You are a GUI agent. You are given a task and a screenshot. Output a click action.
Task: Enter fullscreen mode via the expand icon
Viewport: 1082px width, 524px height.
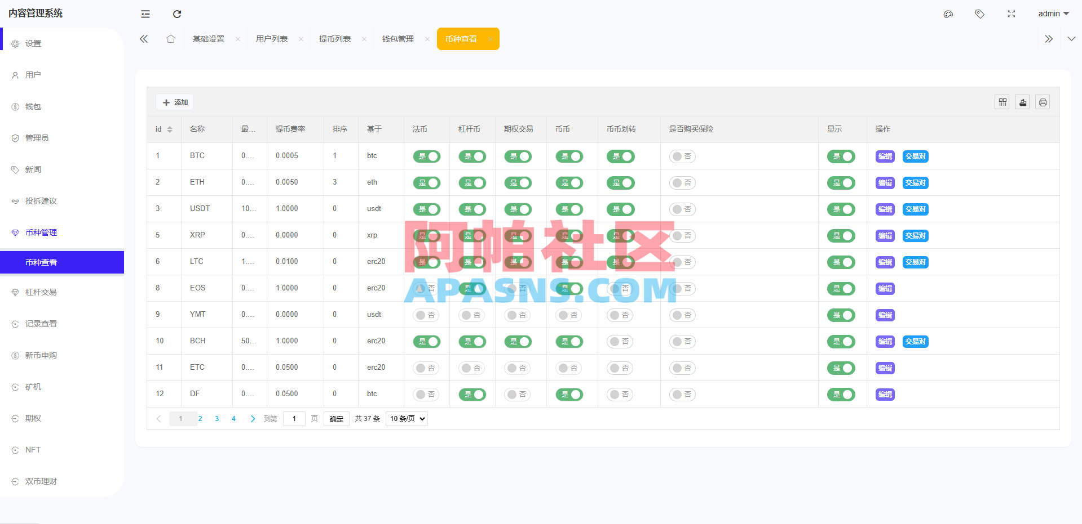(1011, 14)
